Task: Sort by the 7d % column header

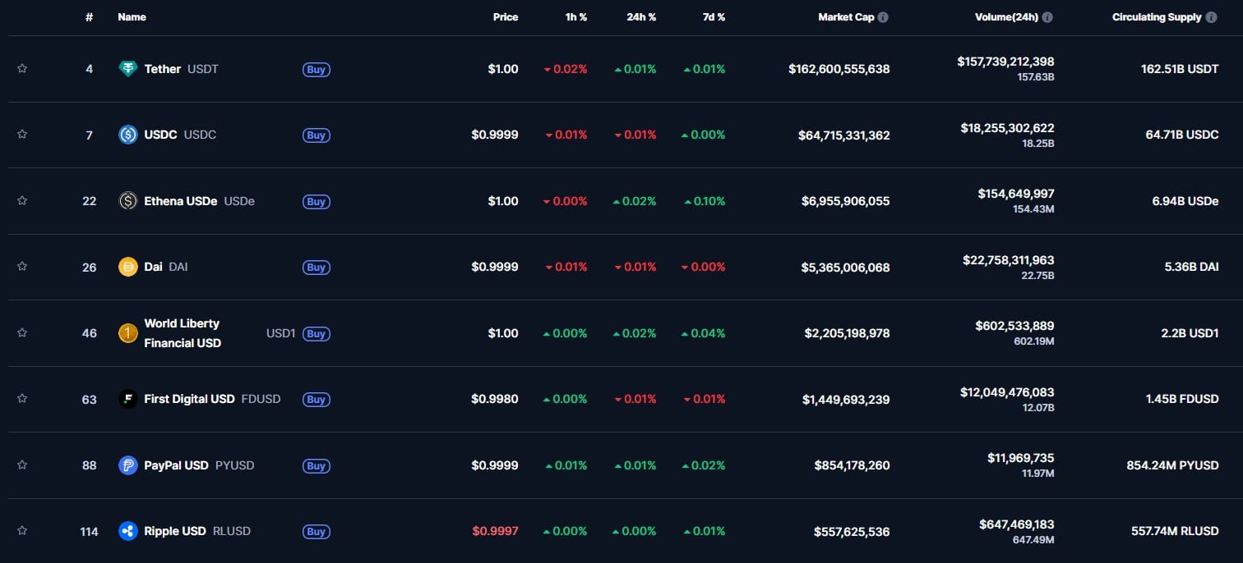Action: click(x=710, y=17)
